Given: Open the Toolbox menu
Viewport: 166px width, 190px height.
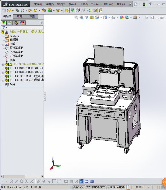Looking at the screenshot, I should tap(96, 4).
